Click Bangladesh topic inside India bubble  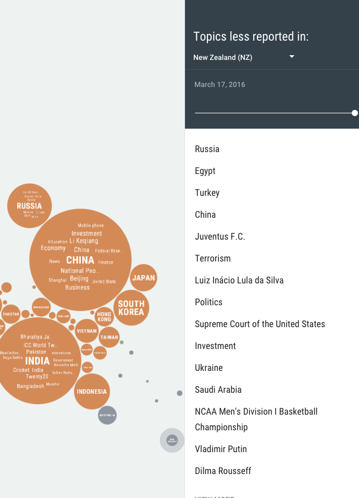31,386
